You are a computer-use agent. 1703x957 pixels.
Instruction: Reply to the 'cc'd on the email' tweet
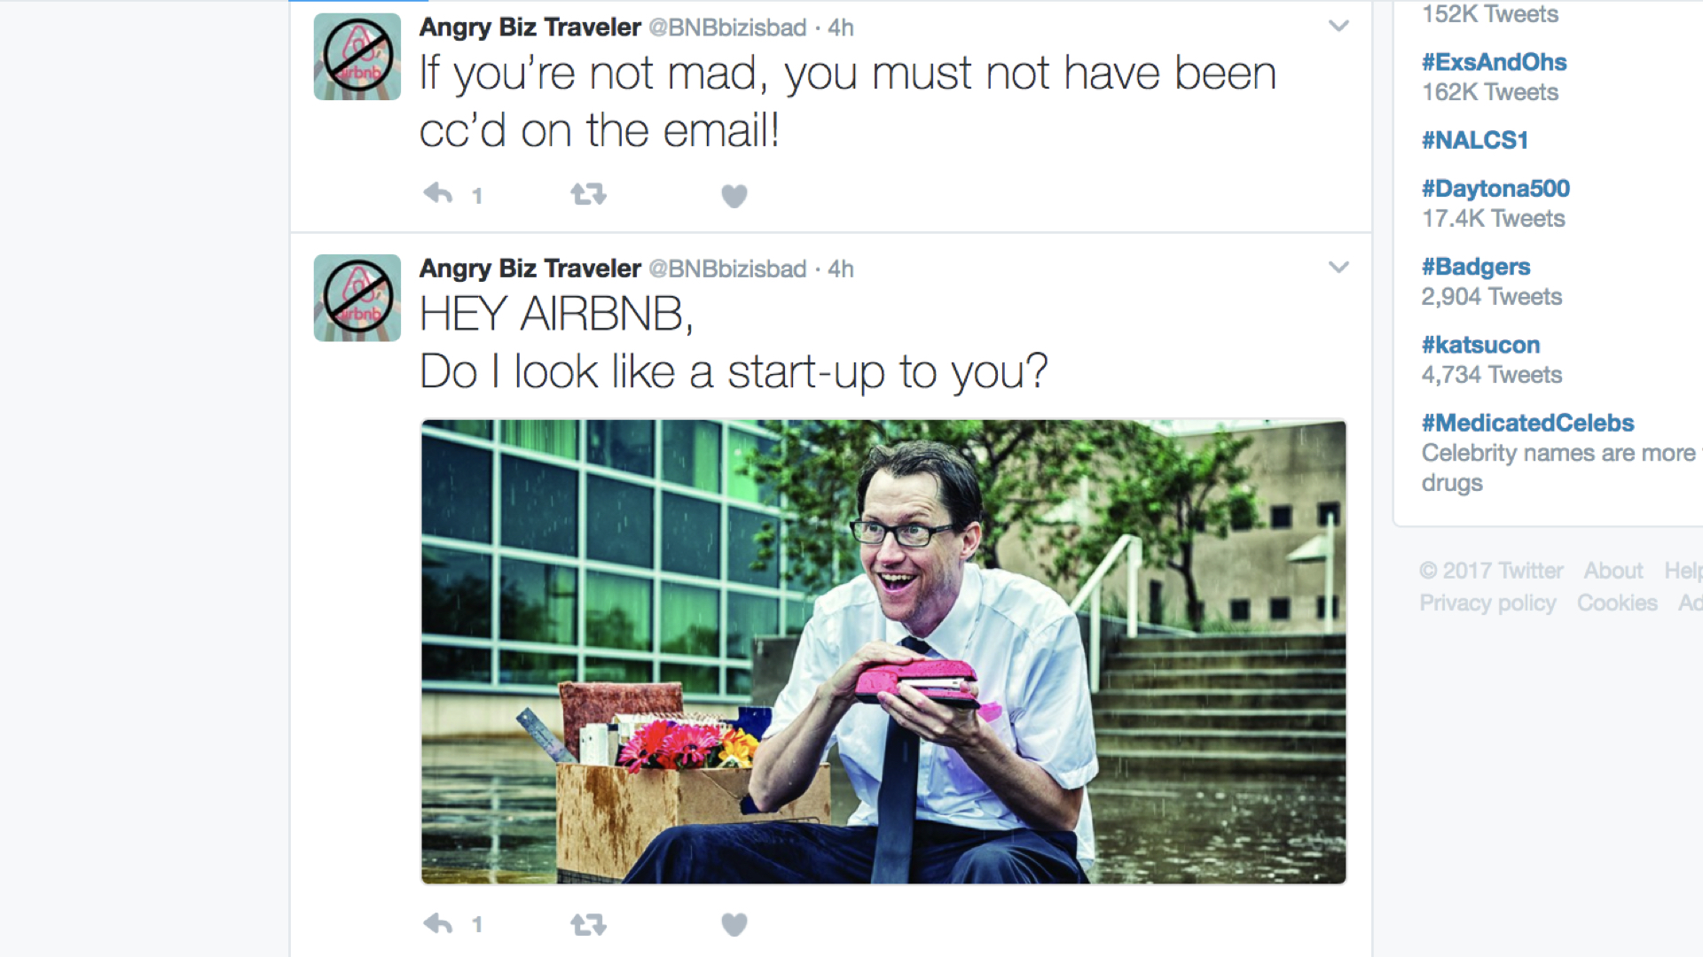coord(439,194)
